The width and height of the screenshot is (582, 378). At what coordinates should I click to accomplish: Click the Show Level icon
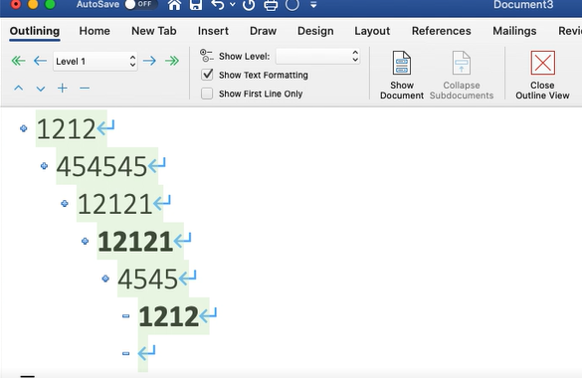[207, 56]
